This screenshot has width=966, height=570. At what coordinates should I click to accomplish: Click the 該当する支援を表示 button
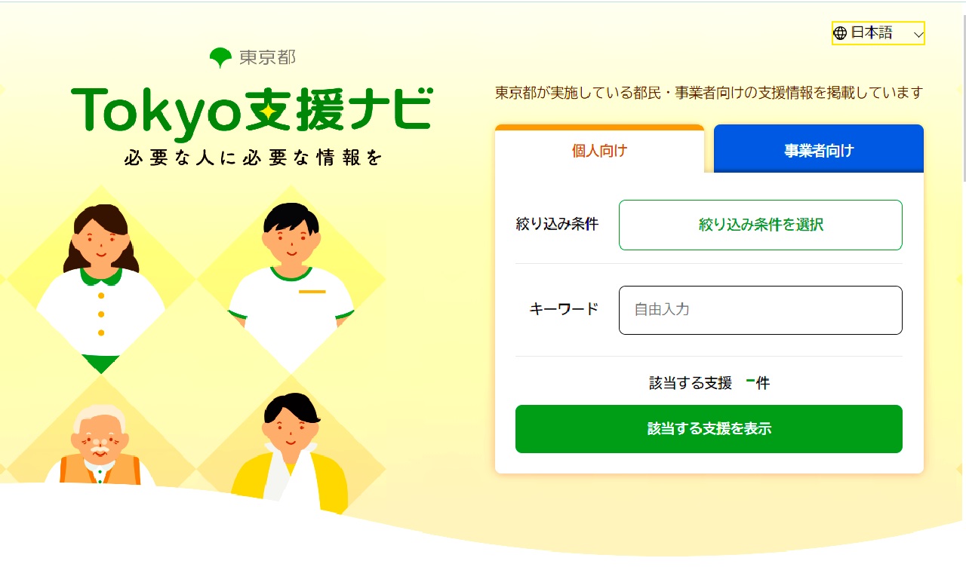click(709, 429)
